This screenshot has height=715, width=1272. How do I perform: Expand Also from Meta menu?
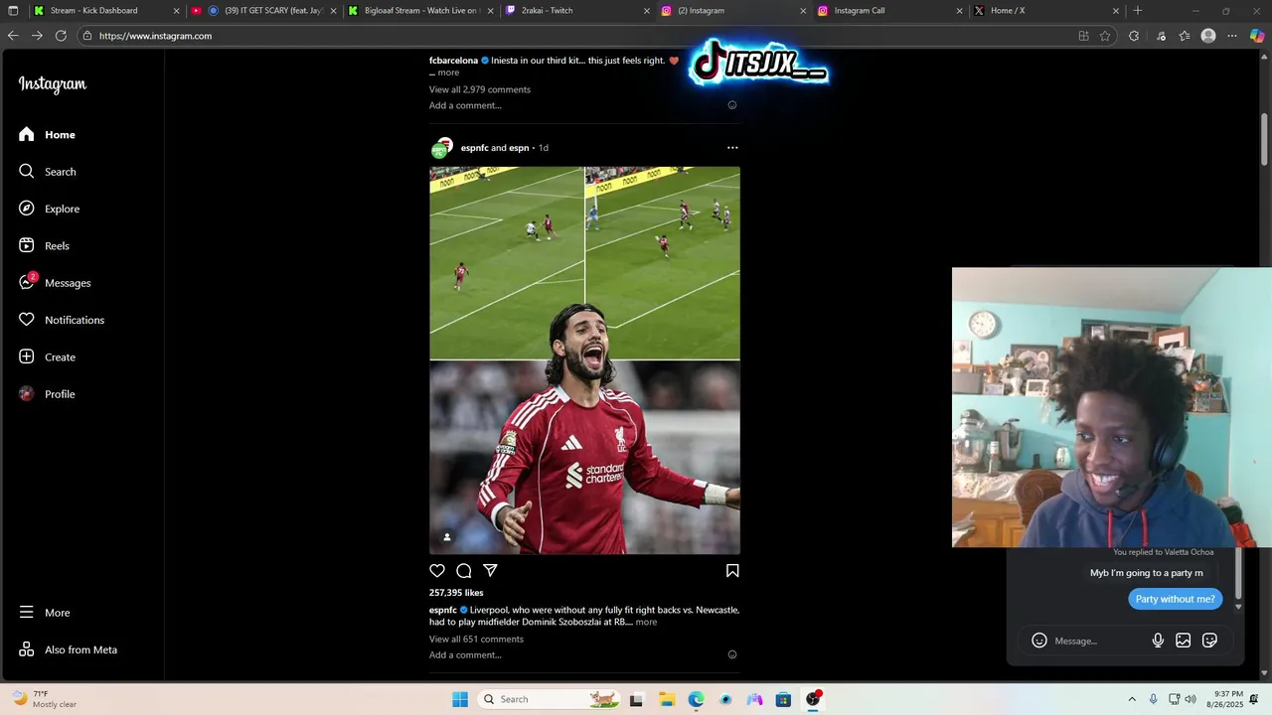tap(68, 649)
